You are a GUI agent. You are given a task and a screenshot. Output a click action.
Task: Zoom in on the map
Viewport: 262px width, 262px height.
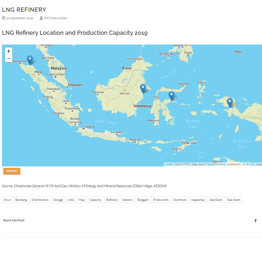(8, 51)
